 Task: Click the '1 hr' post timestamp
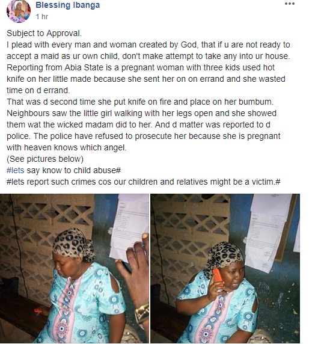(x=41, y=17)
